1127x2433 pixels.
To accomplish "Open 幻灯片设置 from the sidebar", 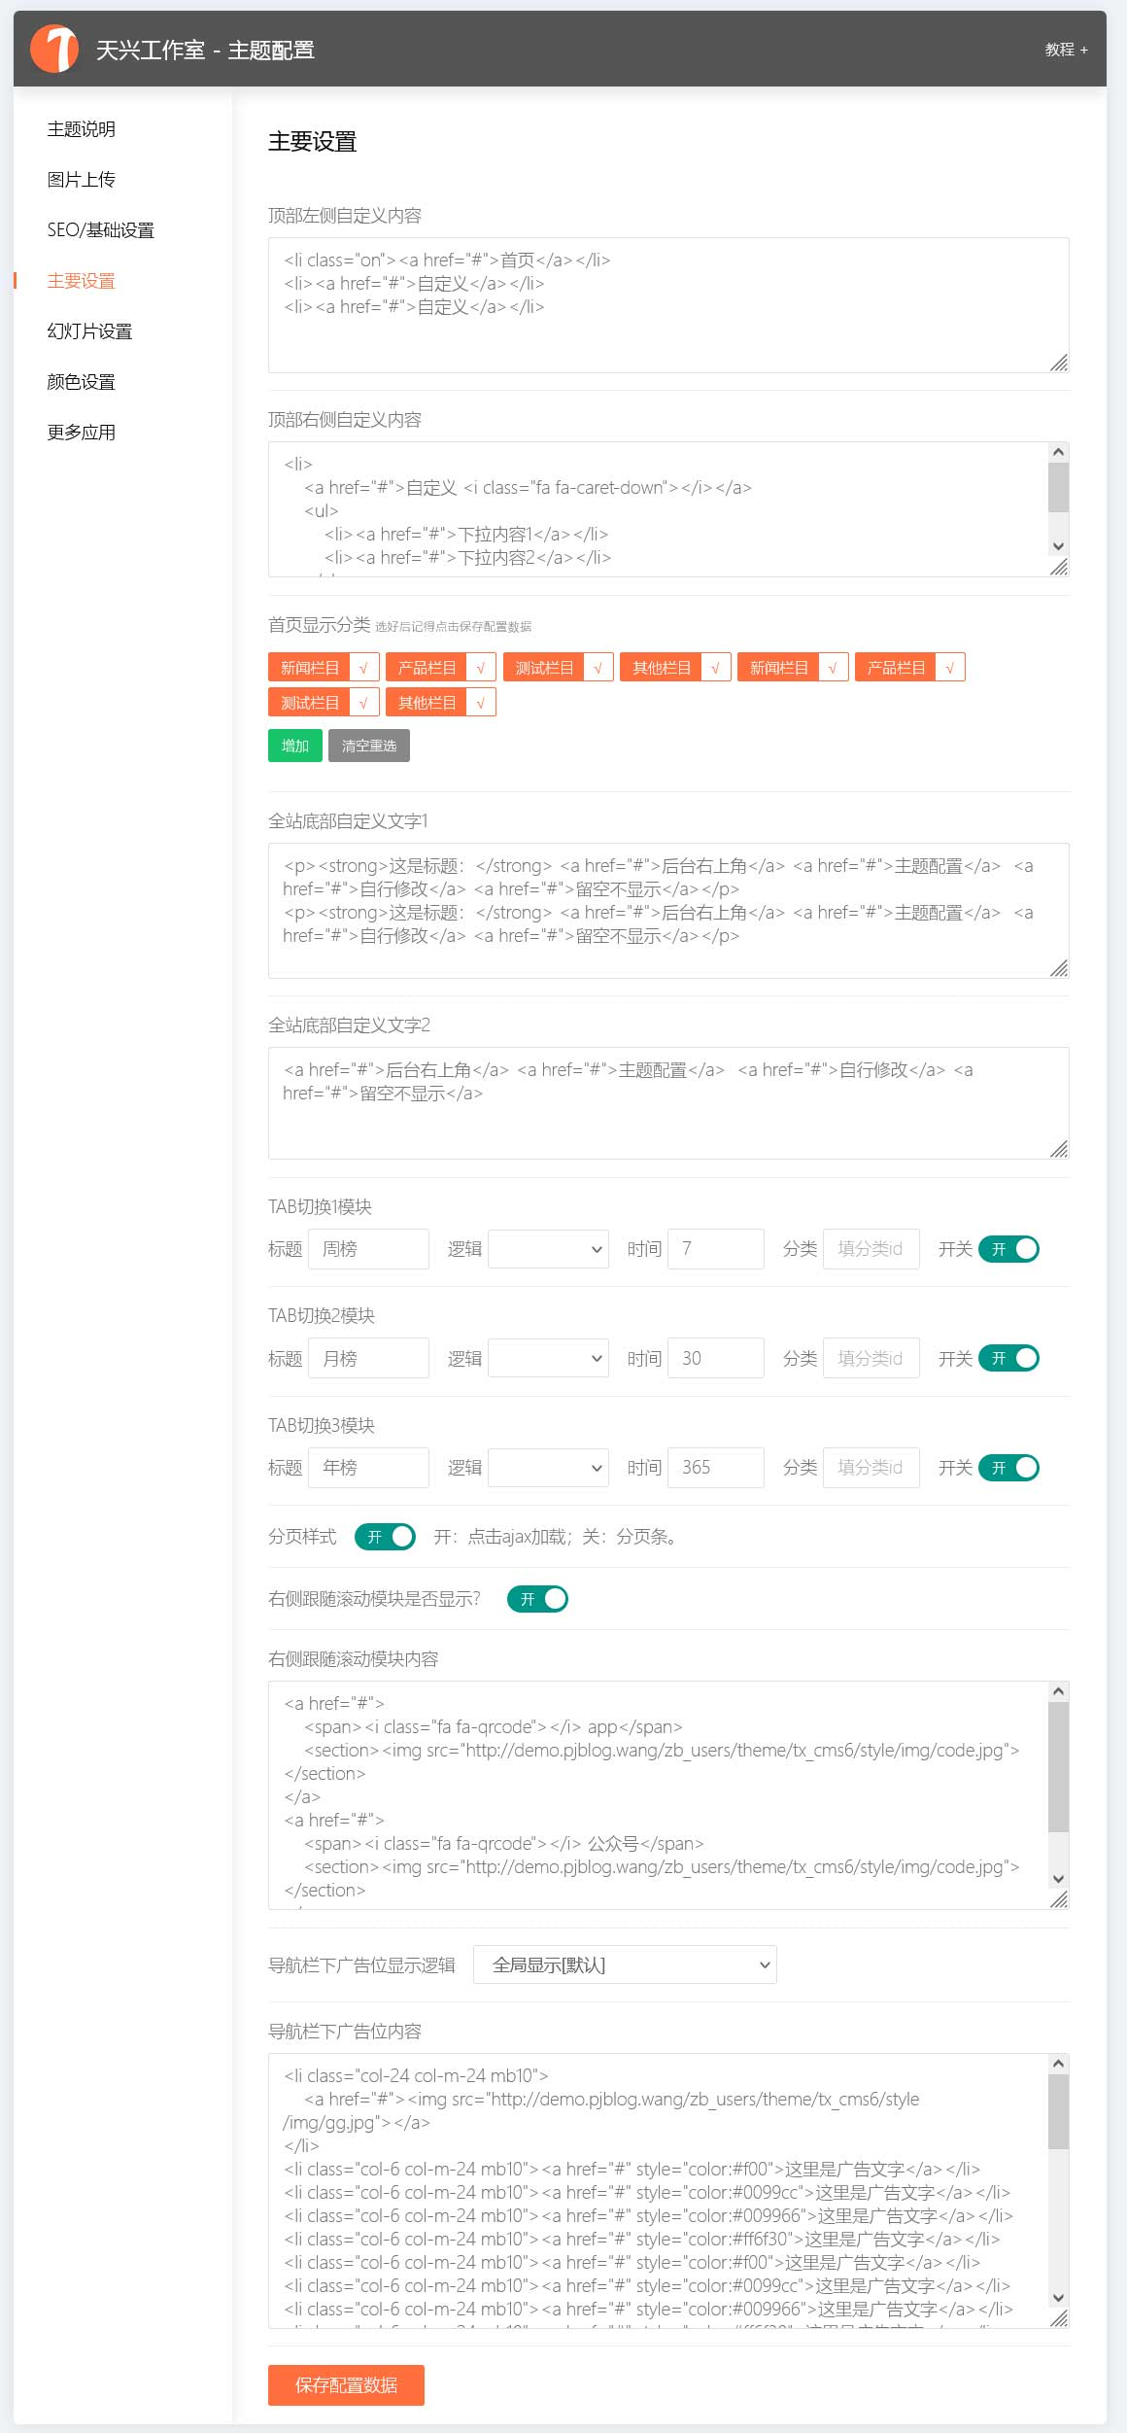I will click(x=90, y=331).
